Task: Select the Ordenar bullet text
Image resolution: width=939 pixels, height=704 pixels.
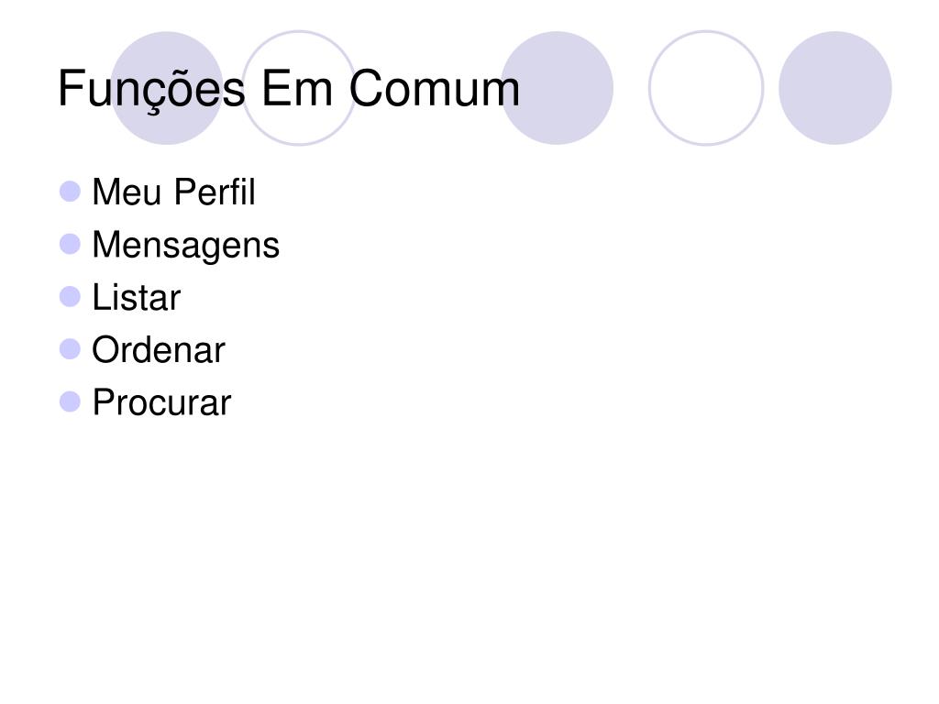Action: 158,349
